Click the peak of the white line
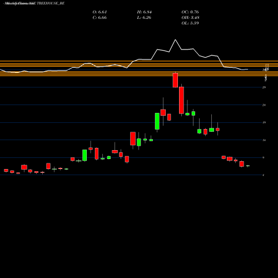Image resolution: width=278 pixels, height=278 pixels. [175, 39]
